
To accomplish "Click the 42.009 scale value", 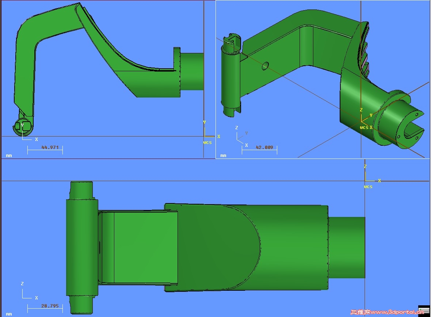I will 264,148.
